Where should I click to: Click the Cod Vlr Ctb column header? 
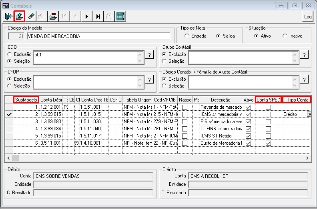pyautogui.click(x=165, y=100)
